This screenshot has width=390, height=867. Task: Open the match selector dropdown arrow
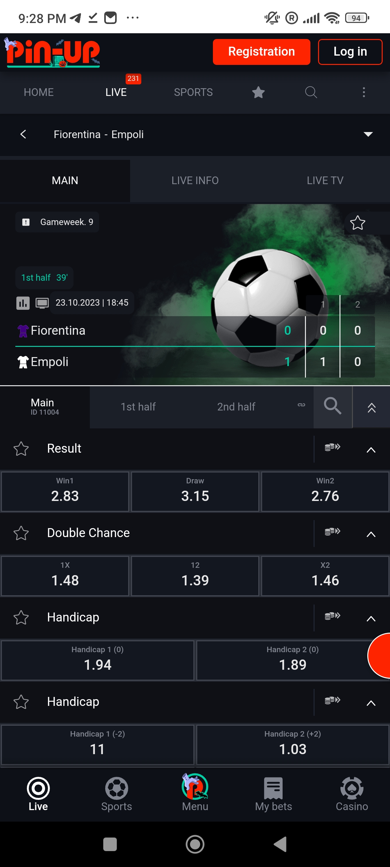(x=368, y=134)
